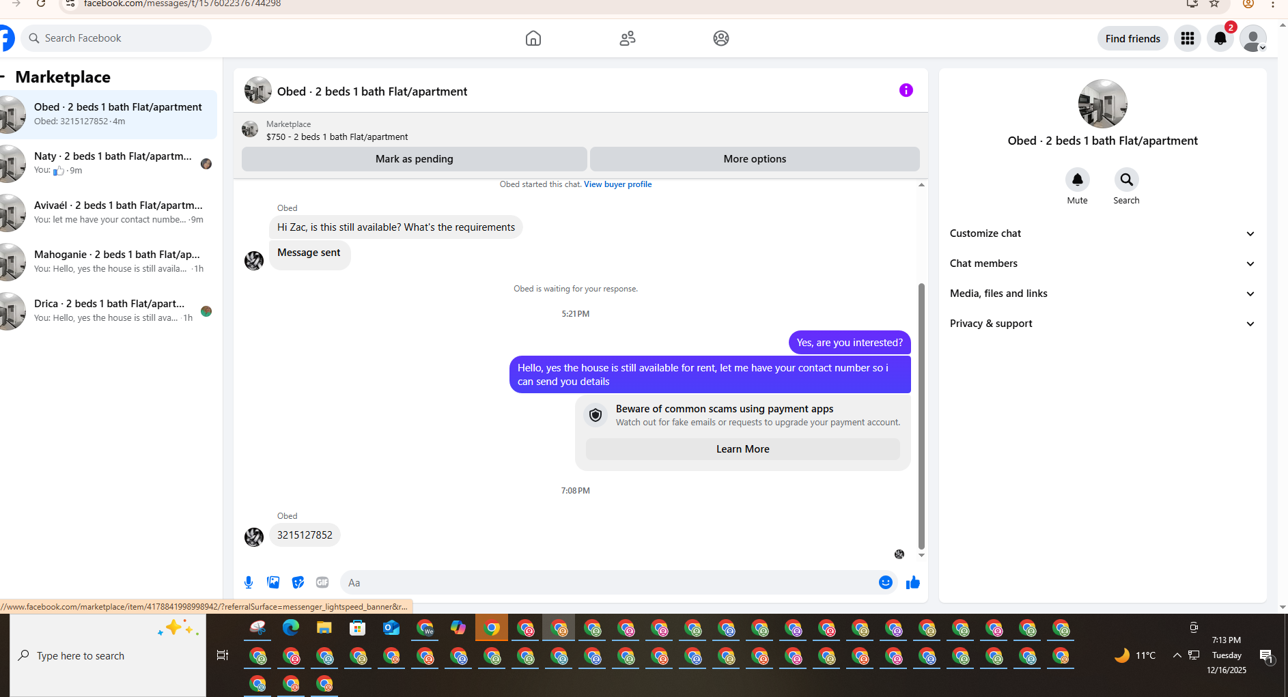Attach a file using the photo icon
This screenshot has width=1288, height=697.
[273, 582]
